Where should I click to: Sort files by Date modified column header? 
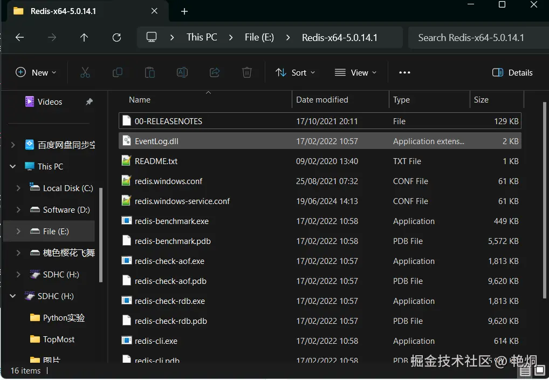pyautogui.click(x=322, y=100)
